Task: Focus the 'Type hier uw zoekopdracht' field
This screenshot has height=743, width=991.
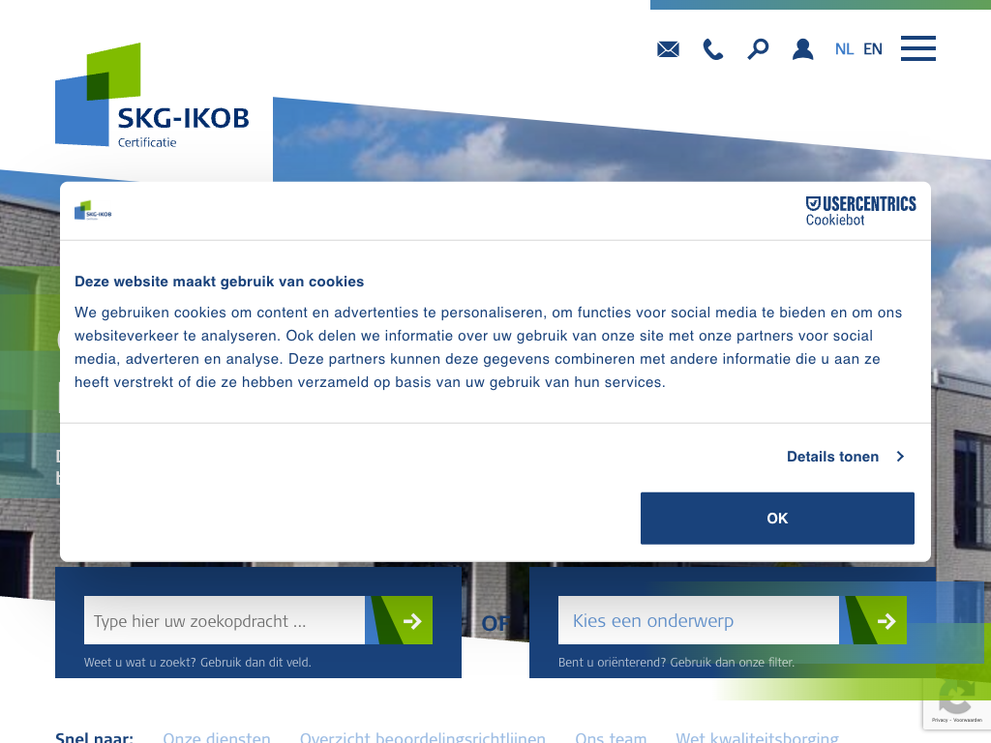Action: pos(225,621)
